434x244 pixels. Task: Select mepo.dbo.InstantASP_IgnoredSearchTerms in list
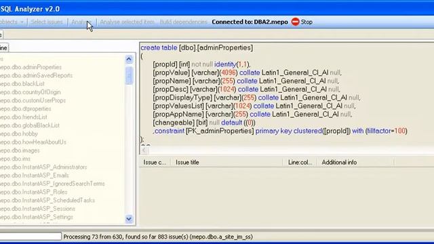point(52,184)
